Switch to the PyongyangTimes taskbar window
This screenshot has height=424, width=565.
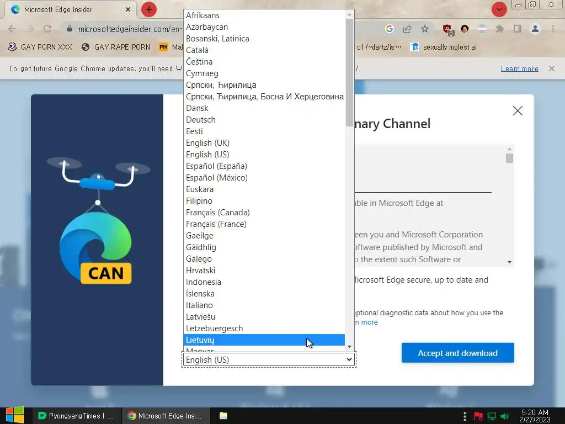(x=76, y=416)
